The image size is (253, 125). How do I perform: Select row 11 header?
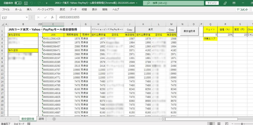(x=2, y=70)
